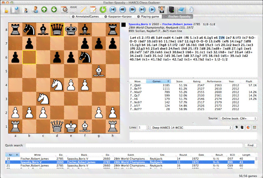263x178 pixels.
Task: Select the 7...h6 move row
Action: coord(193,99)
